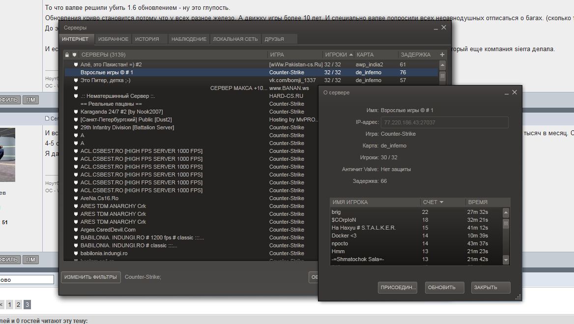Switch to the НАБЛЮДЕНИЕ tab
The height and width of the screenshot is (324, 574).
[x=189, y=39]
